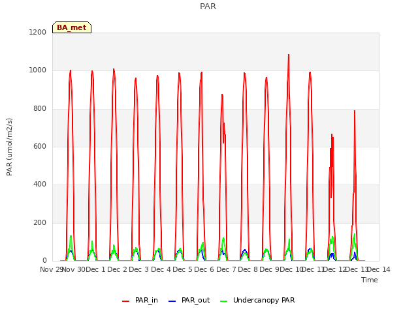Click the 0 y-axis tick label
Screen dimensions: 418x313
pyautogui.click(x=44, y=260)
